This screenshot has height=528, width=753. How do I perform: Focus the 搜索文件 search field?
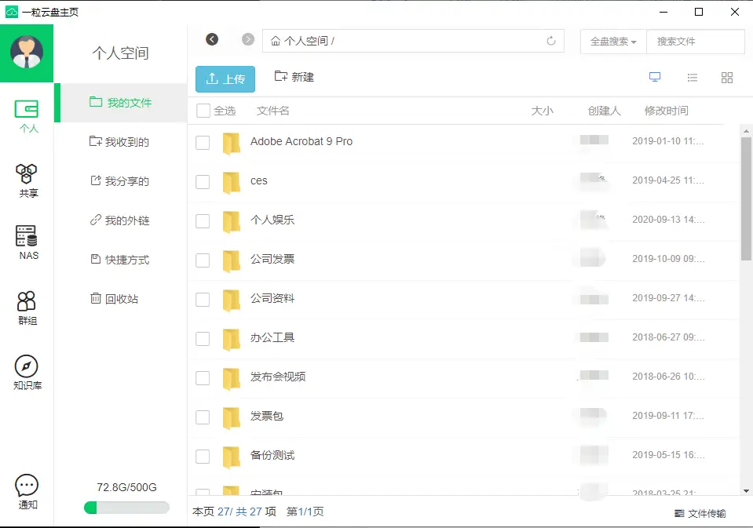(x=696, y=42)
